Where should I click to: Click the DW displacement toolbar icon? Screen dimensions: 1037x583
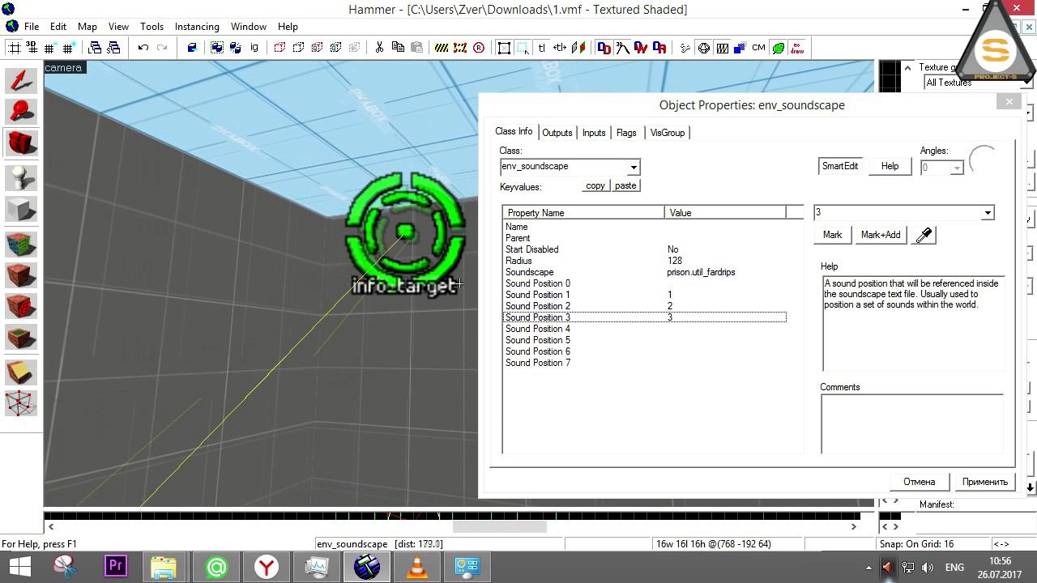(x=641, y=48)
